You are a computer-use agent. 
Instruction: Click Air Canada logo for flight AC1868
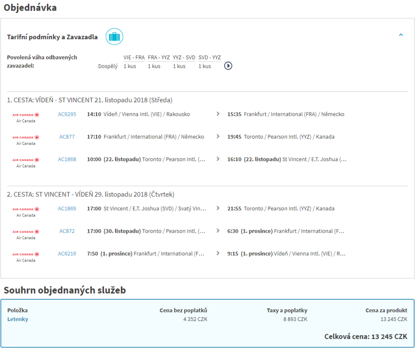click(26, 160)
